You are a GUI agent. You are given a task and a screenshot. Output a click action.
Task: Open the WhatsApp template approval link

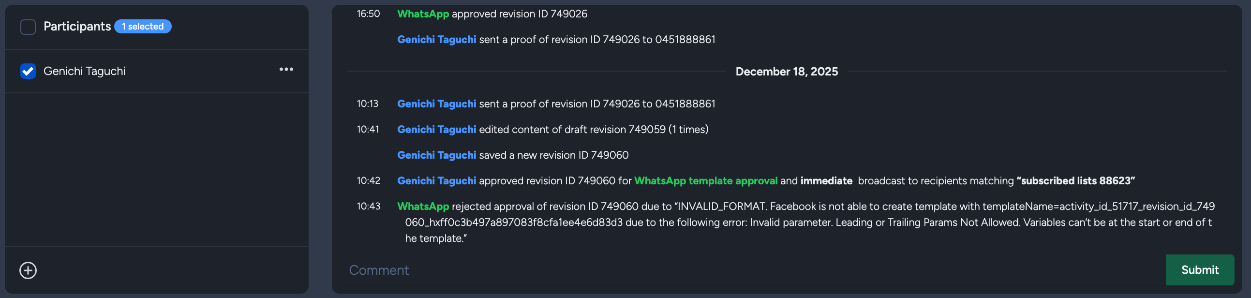[705, 180]
